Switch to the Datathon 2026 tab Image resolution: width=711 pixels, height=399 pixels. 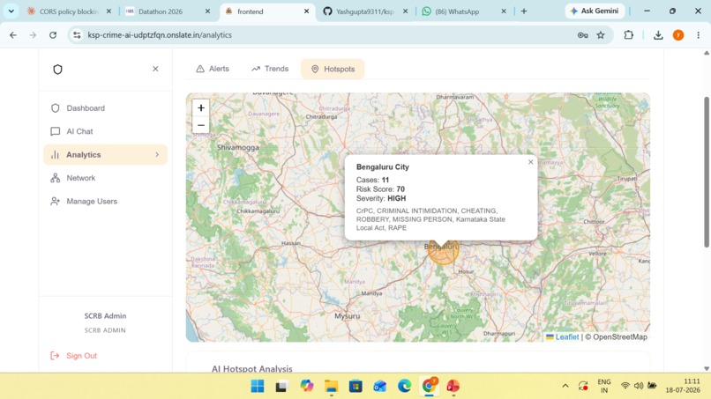[168, 11]
